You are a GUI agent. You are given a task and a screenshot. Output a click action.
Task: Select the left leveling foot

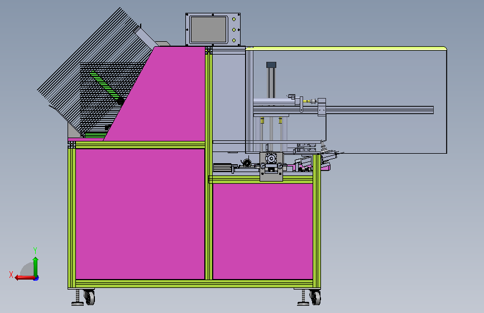pos(77,297)
